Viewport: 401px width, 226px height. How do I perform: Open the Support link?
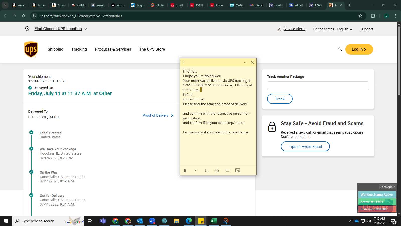click(367, 29)
